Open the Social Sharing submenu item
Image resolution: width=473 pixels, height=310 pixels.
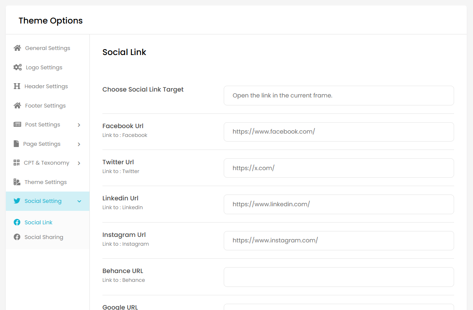pyautogui.click(x=44, y=237)
